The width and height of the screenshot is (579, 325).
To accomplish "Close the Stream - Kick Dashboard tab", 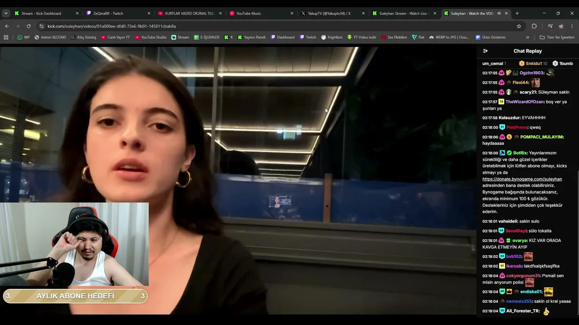I will pos(77,14).
